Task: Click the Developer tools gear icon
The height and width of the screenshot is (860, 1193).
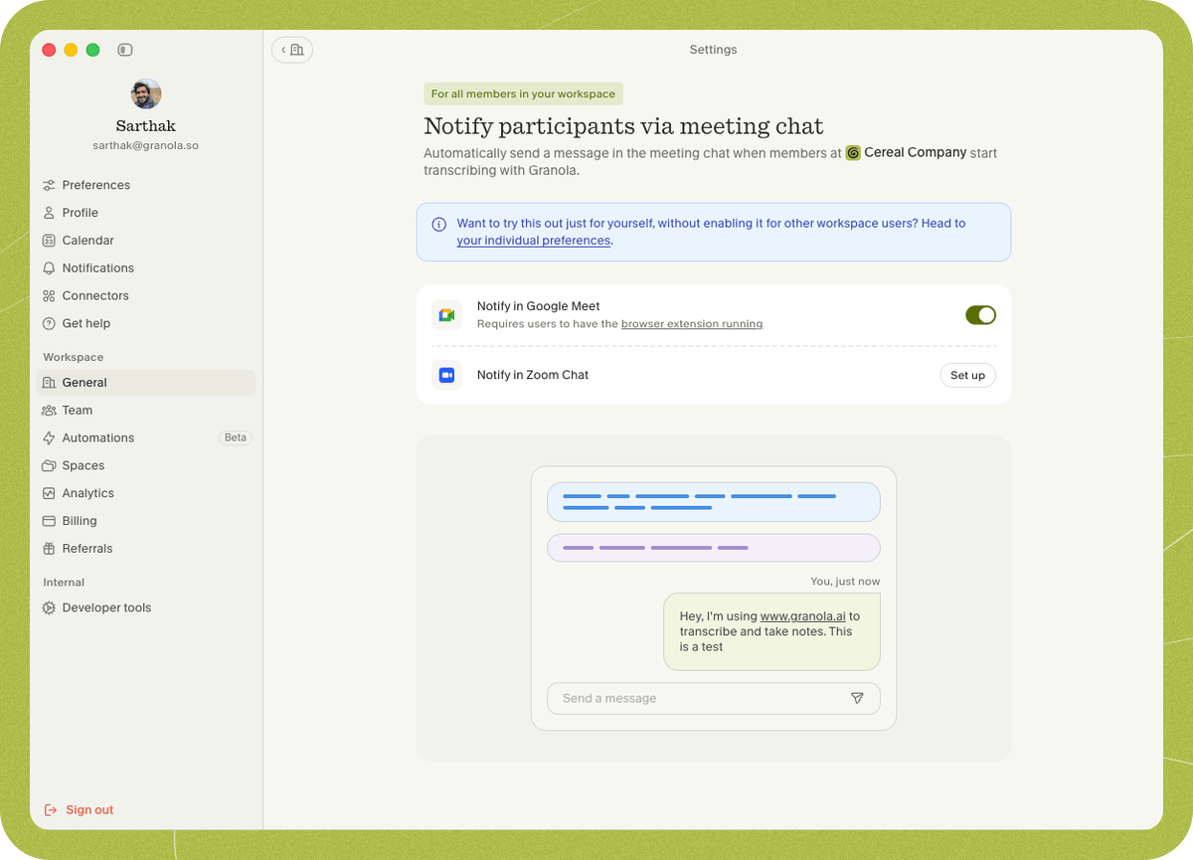Action: 49,608
